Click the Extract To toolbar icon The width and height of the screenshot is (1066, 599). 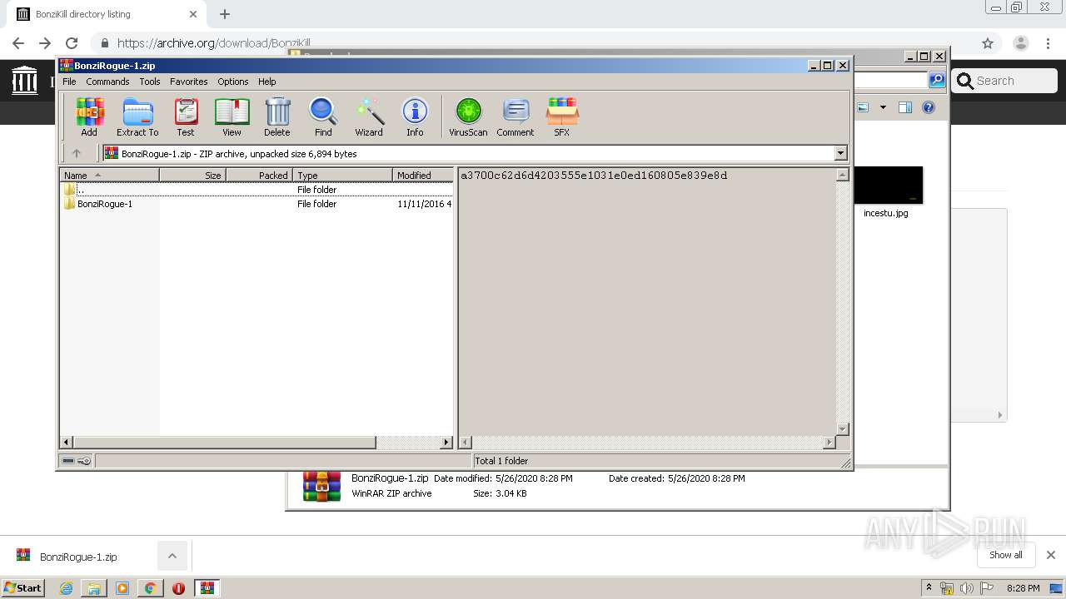[x=137, y=116]
